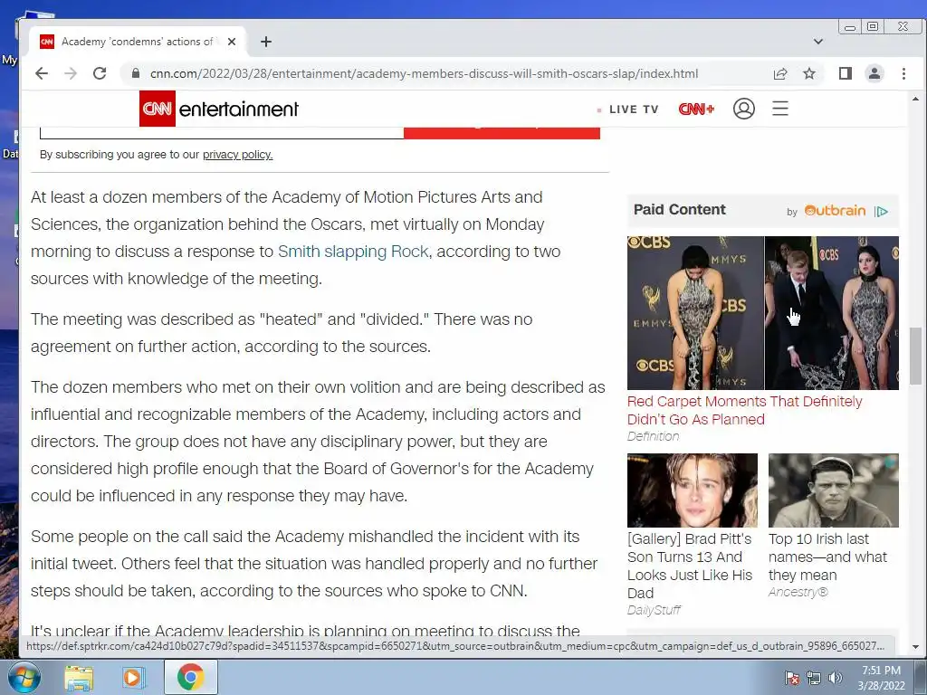Click the Paid Content heading
Image resolution: width=927 pixels, height=695 pixels.
pos(679,210)
